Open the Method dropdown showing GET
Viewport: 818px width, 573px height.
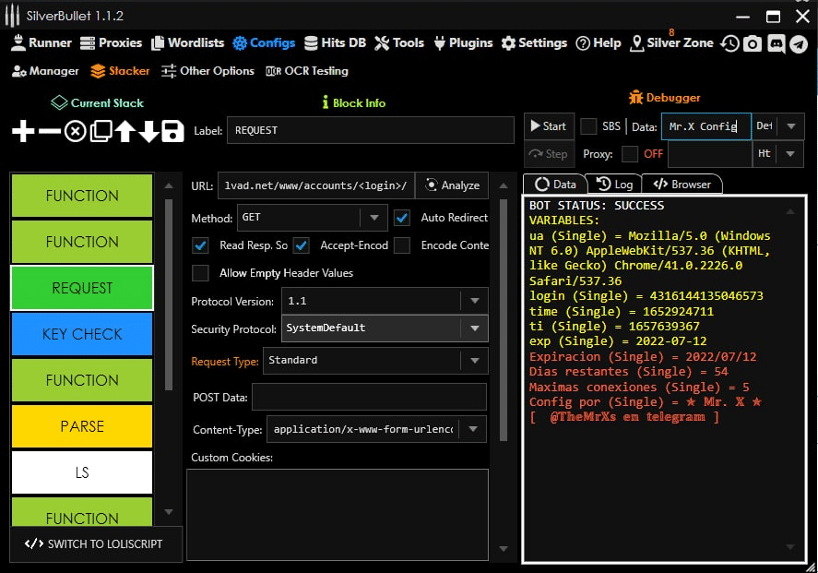(373, 219)
